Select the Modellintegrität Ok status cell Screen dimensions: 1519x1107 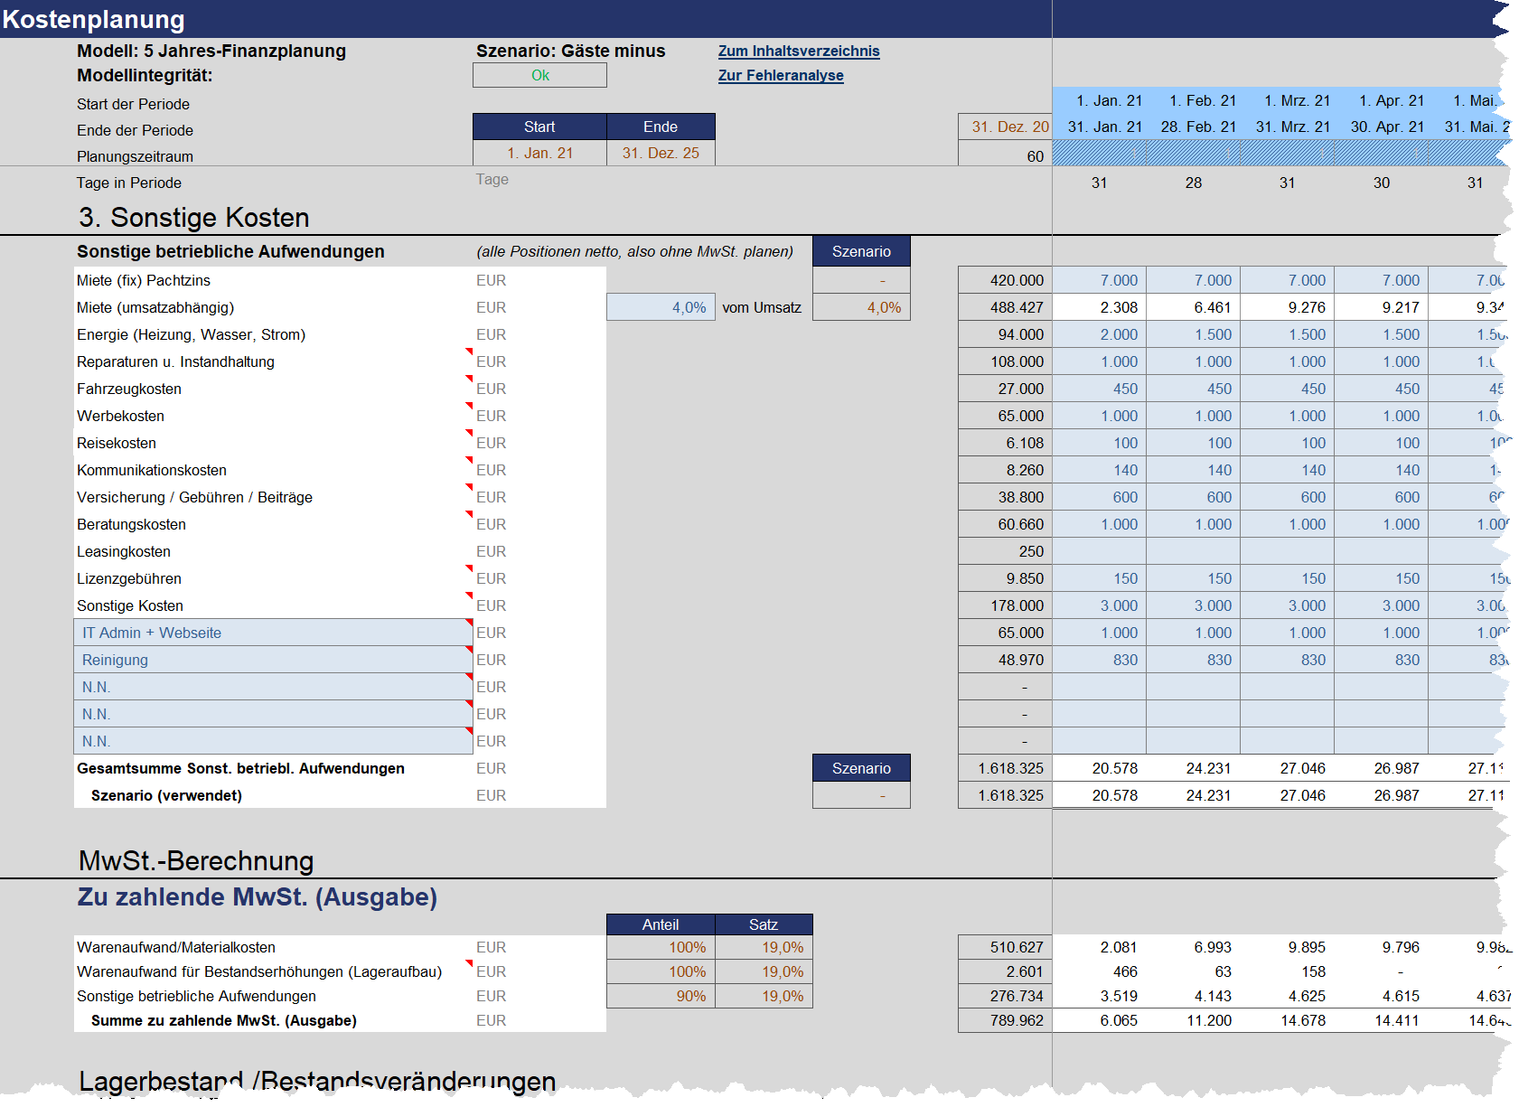tap(539, 76)
